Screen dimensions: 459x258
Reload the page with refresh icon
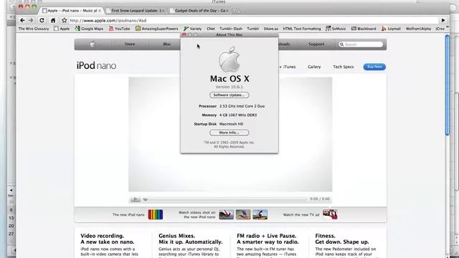pyautogui.click(x=42, y=20)
